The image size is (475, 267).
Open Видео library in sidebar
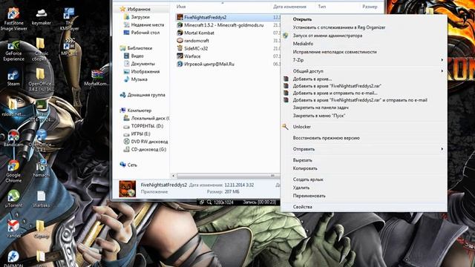click(134, 56)
